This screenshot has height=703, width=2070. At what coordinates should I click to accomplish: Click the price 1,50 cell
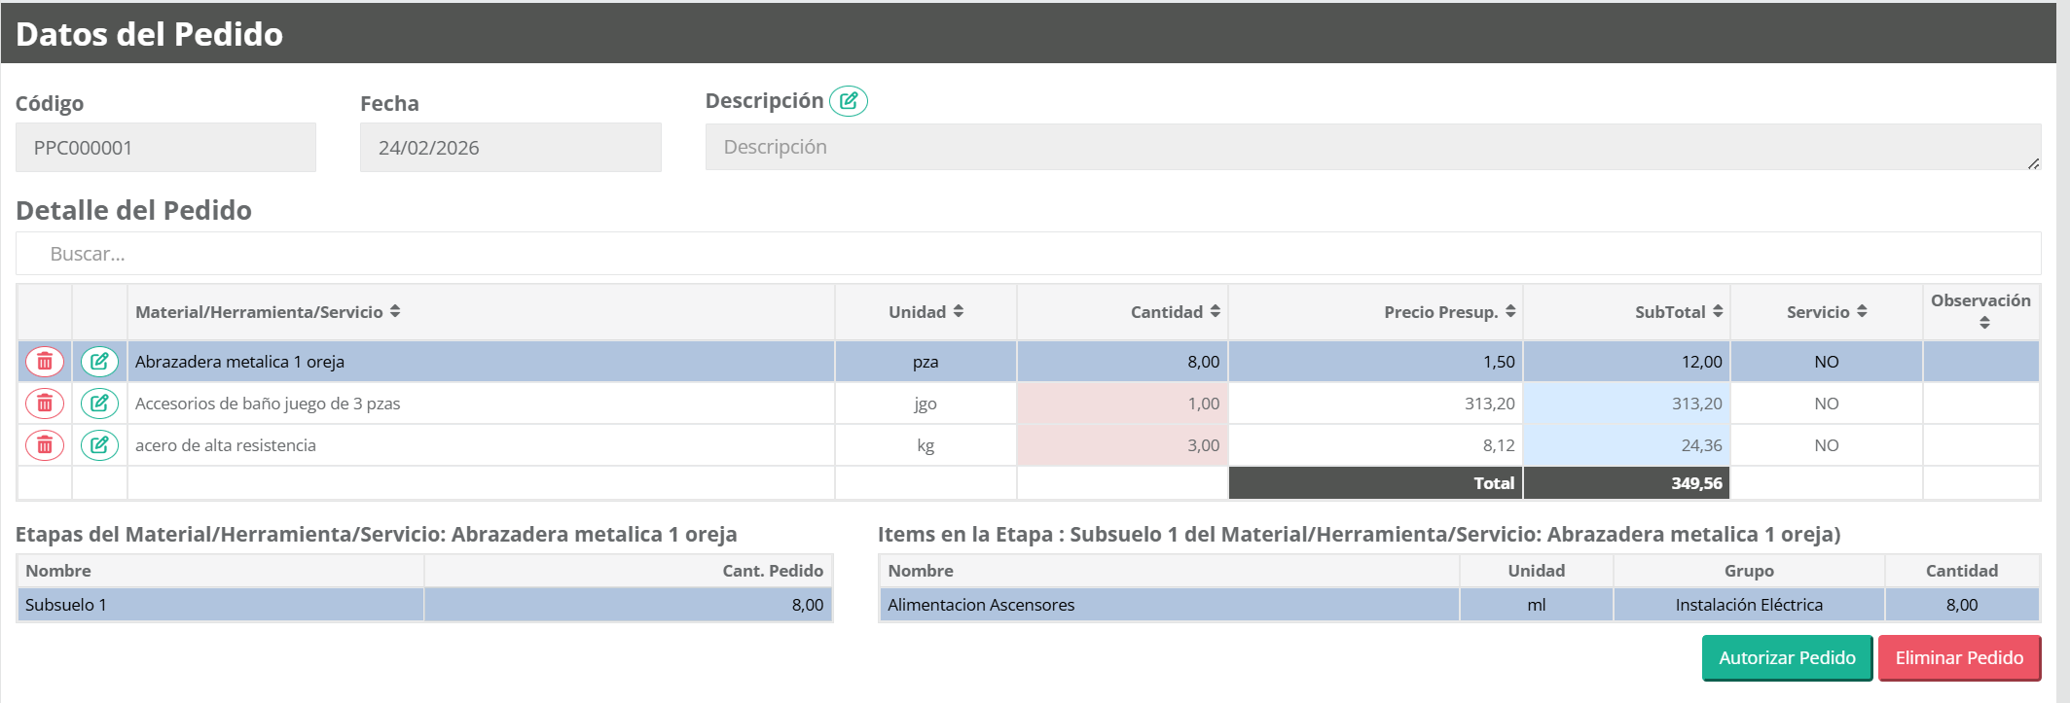1375,362
